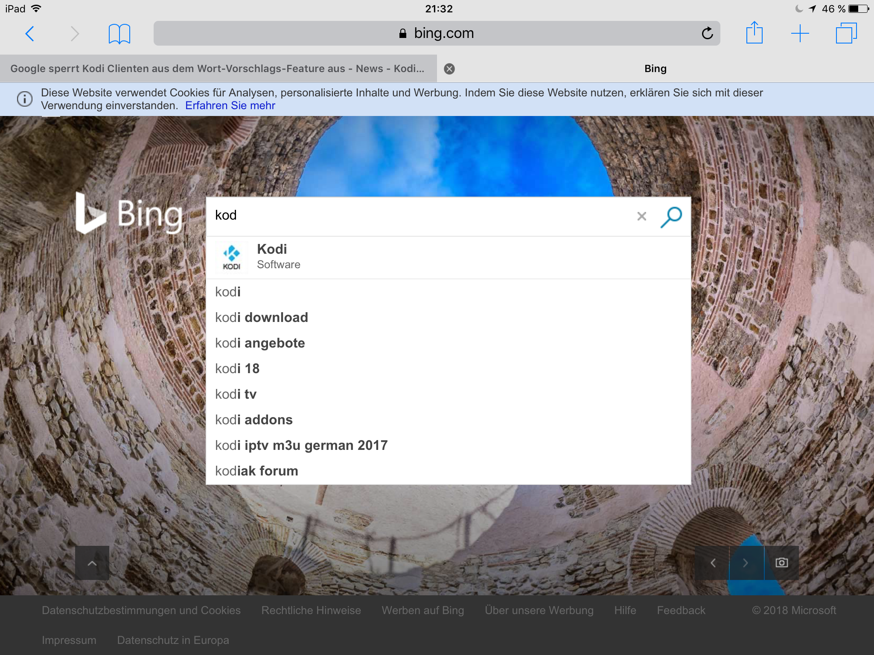Choose the kodiak forum suggestion
The width and height of the screenshot is (874, 655).
click(448, 471)
